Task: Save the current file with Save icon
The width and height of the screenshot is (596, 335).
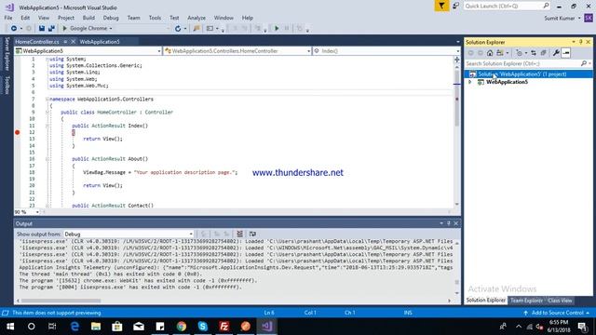Action: coord(42,29)
